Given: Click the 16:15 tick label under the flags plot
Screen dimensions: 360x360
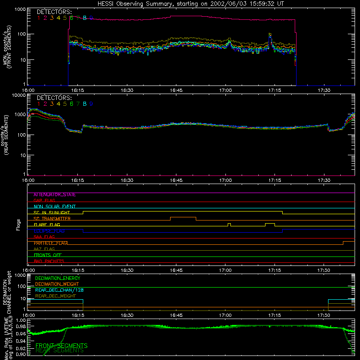Looking at the screenshot, I should point(78,270).
